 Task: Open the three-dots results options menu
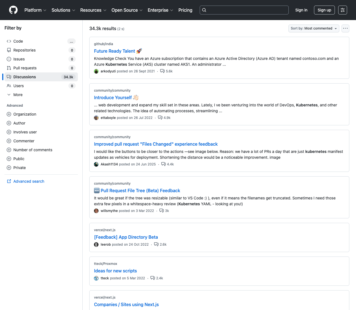pyautogui.click(x=345, y=28)
